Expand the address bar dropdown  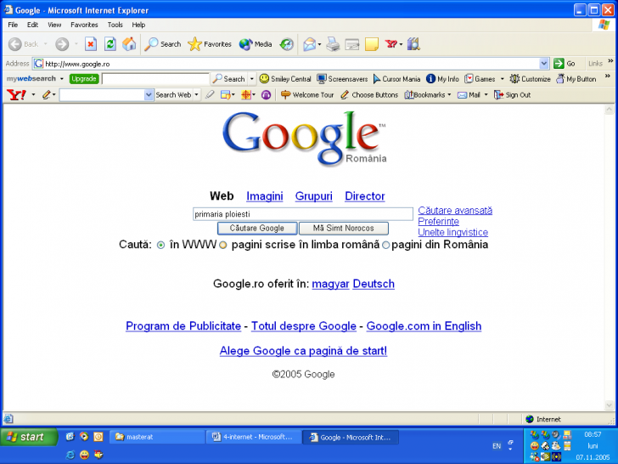[x=544, y=64]
